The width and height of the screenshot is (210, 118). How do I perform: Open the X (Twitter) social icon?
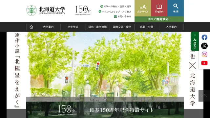tap(204, 46)
